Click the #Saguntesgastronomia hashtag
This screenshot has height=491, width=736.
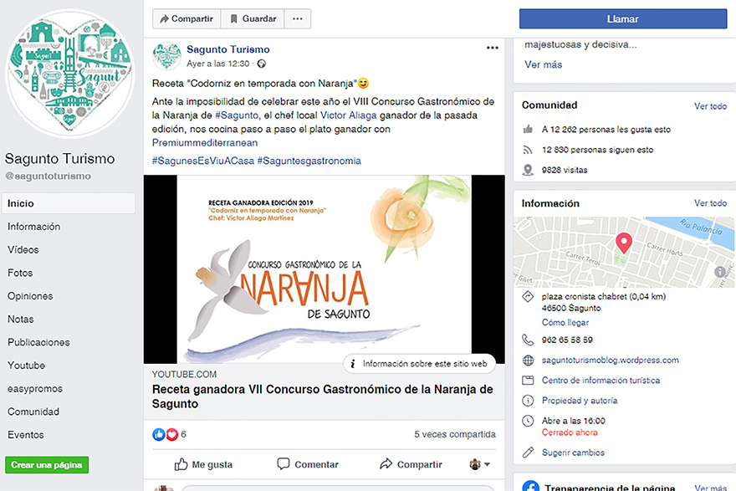(x=309, y=161)
